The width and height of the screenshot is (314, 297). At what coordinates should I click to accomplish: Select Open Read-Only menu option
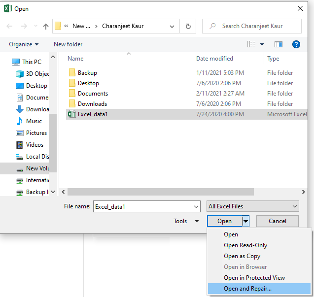(x=245, y=245)
